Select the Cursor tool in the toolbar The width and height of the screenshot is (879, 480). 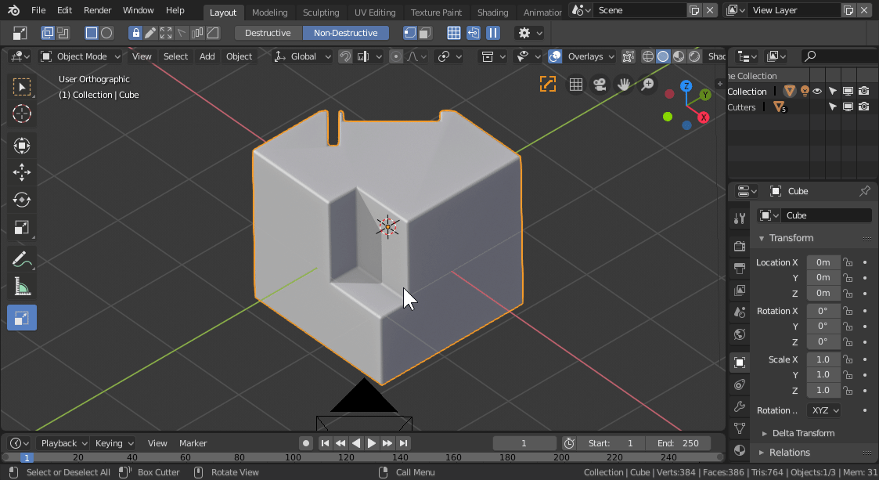click(x=22, y=114)
